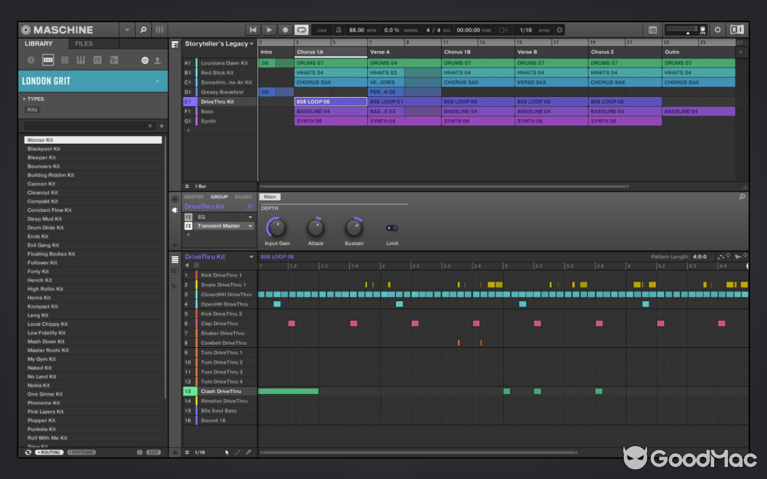Toggle the loop button in the transport

(x=301, y=29)
